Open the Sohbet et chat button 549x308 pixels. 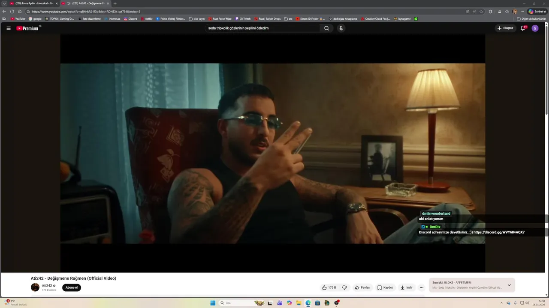[x=537, y=12]
